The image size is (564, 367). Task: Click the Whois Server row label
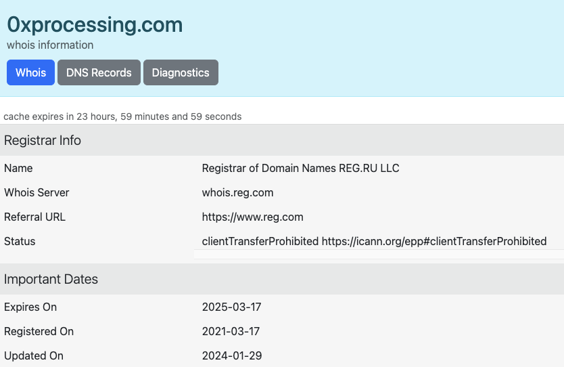click(x=37, y=192)
